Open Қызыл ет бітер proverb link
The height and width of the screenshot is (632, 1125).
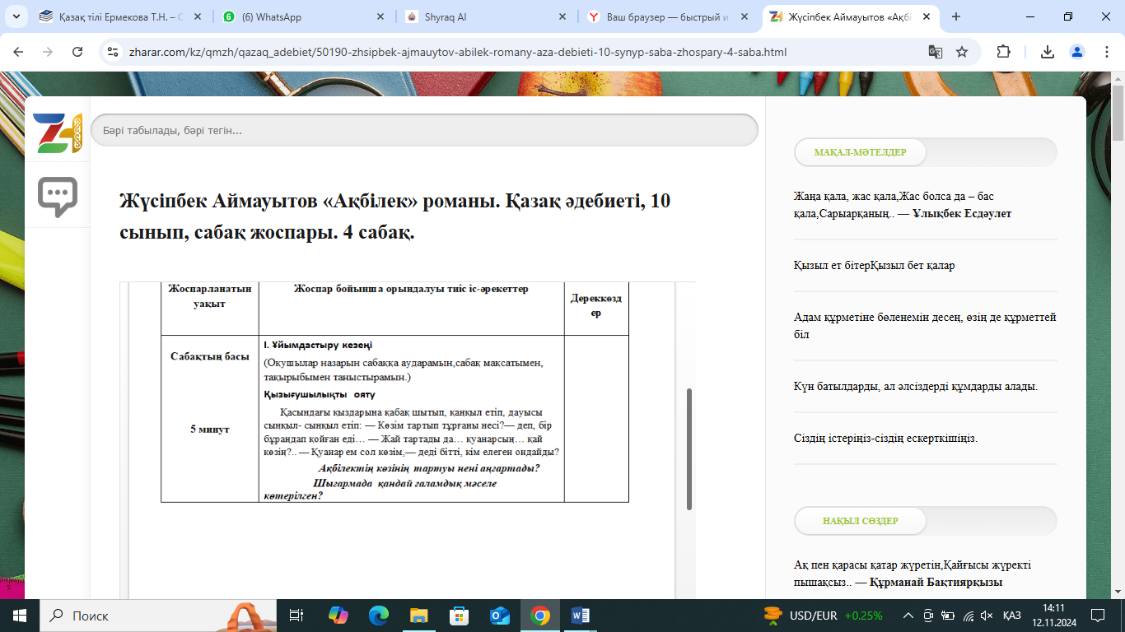tap(875, 265)
